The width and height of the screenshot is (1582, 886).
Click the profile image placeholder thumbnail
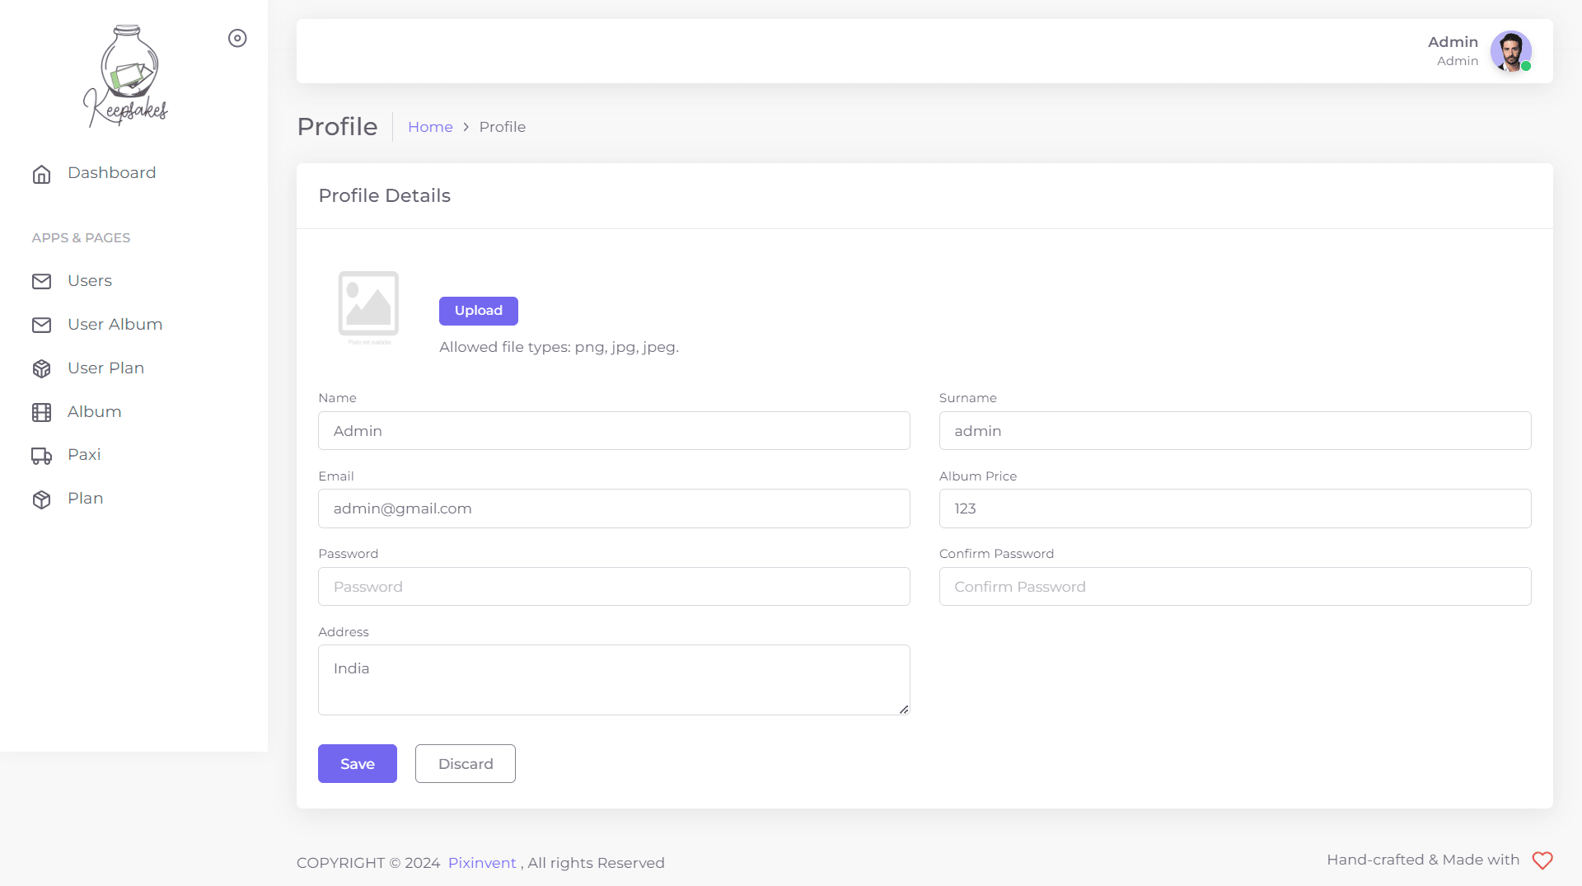pyautogui.click(x=368, y=305)
